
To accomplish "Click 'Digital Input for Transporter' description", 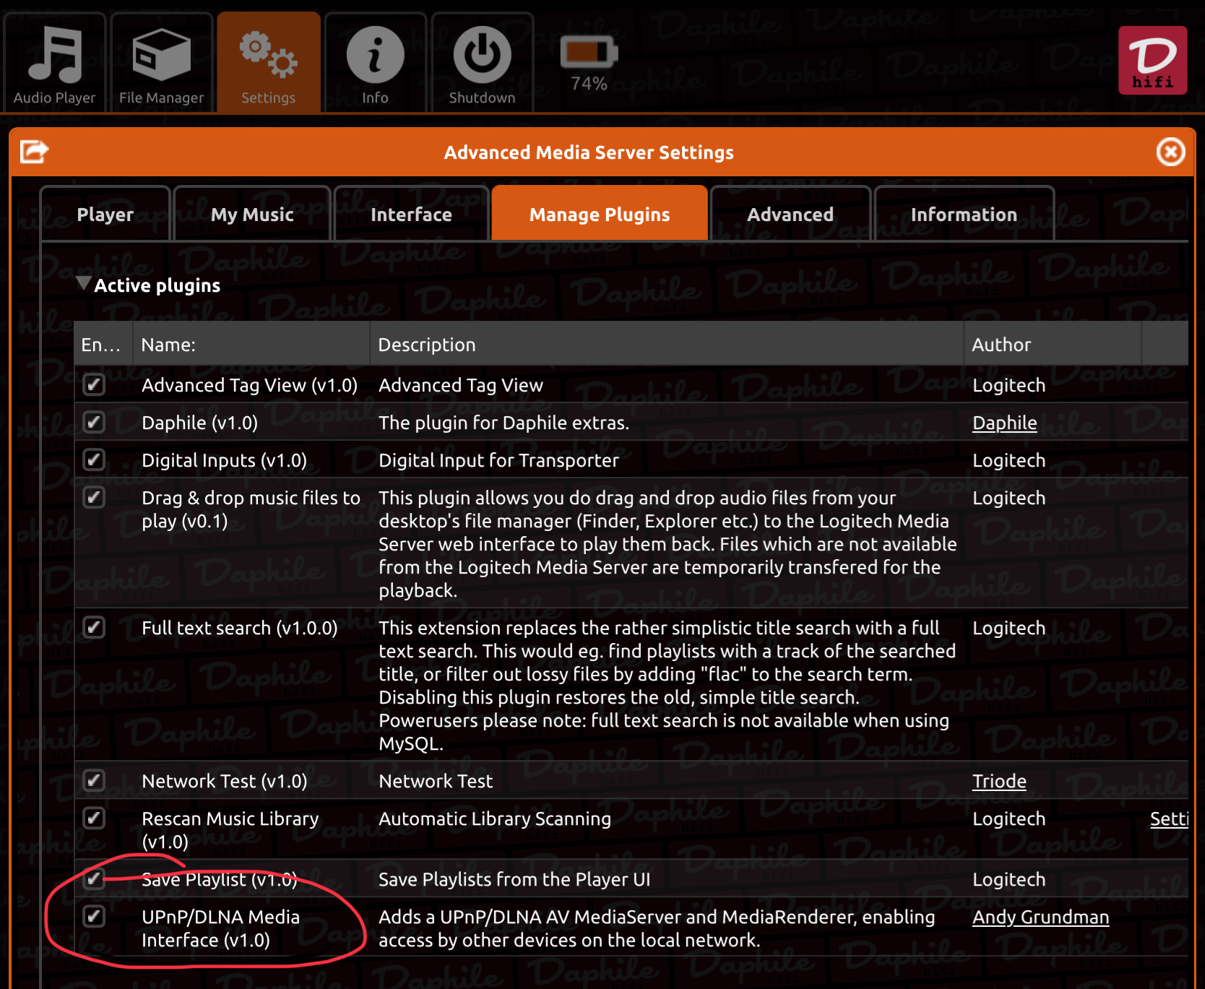I will tap(498, 460).
